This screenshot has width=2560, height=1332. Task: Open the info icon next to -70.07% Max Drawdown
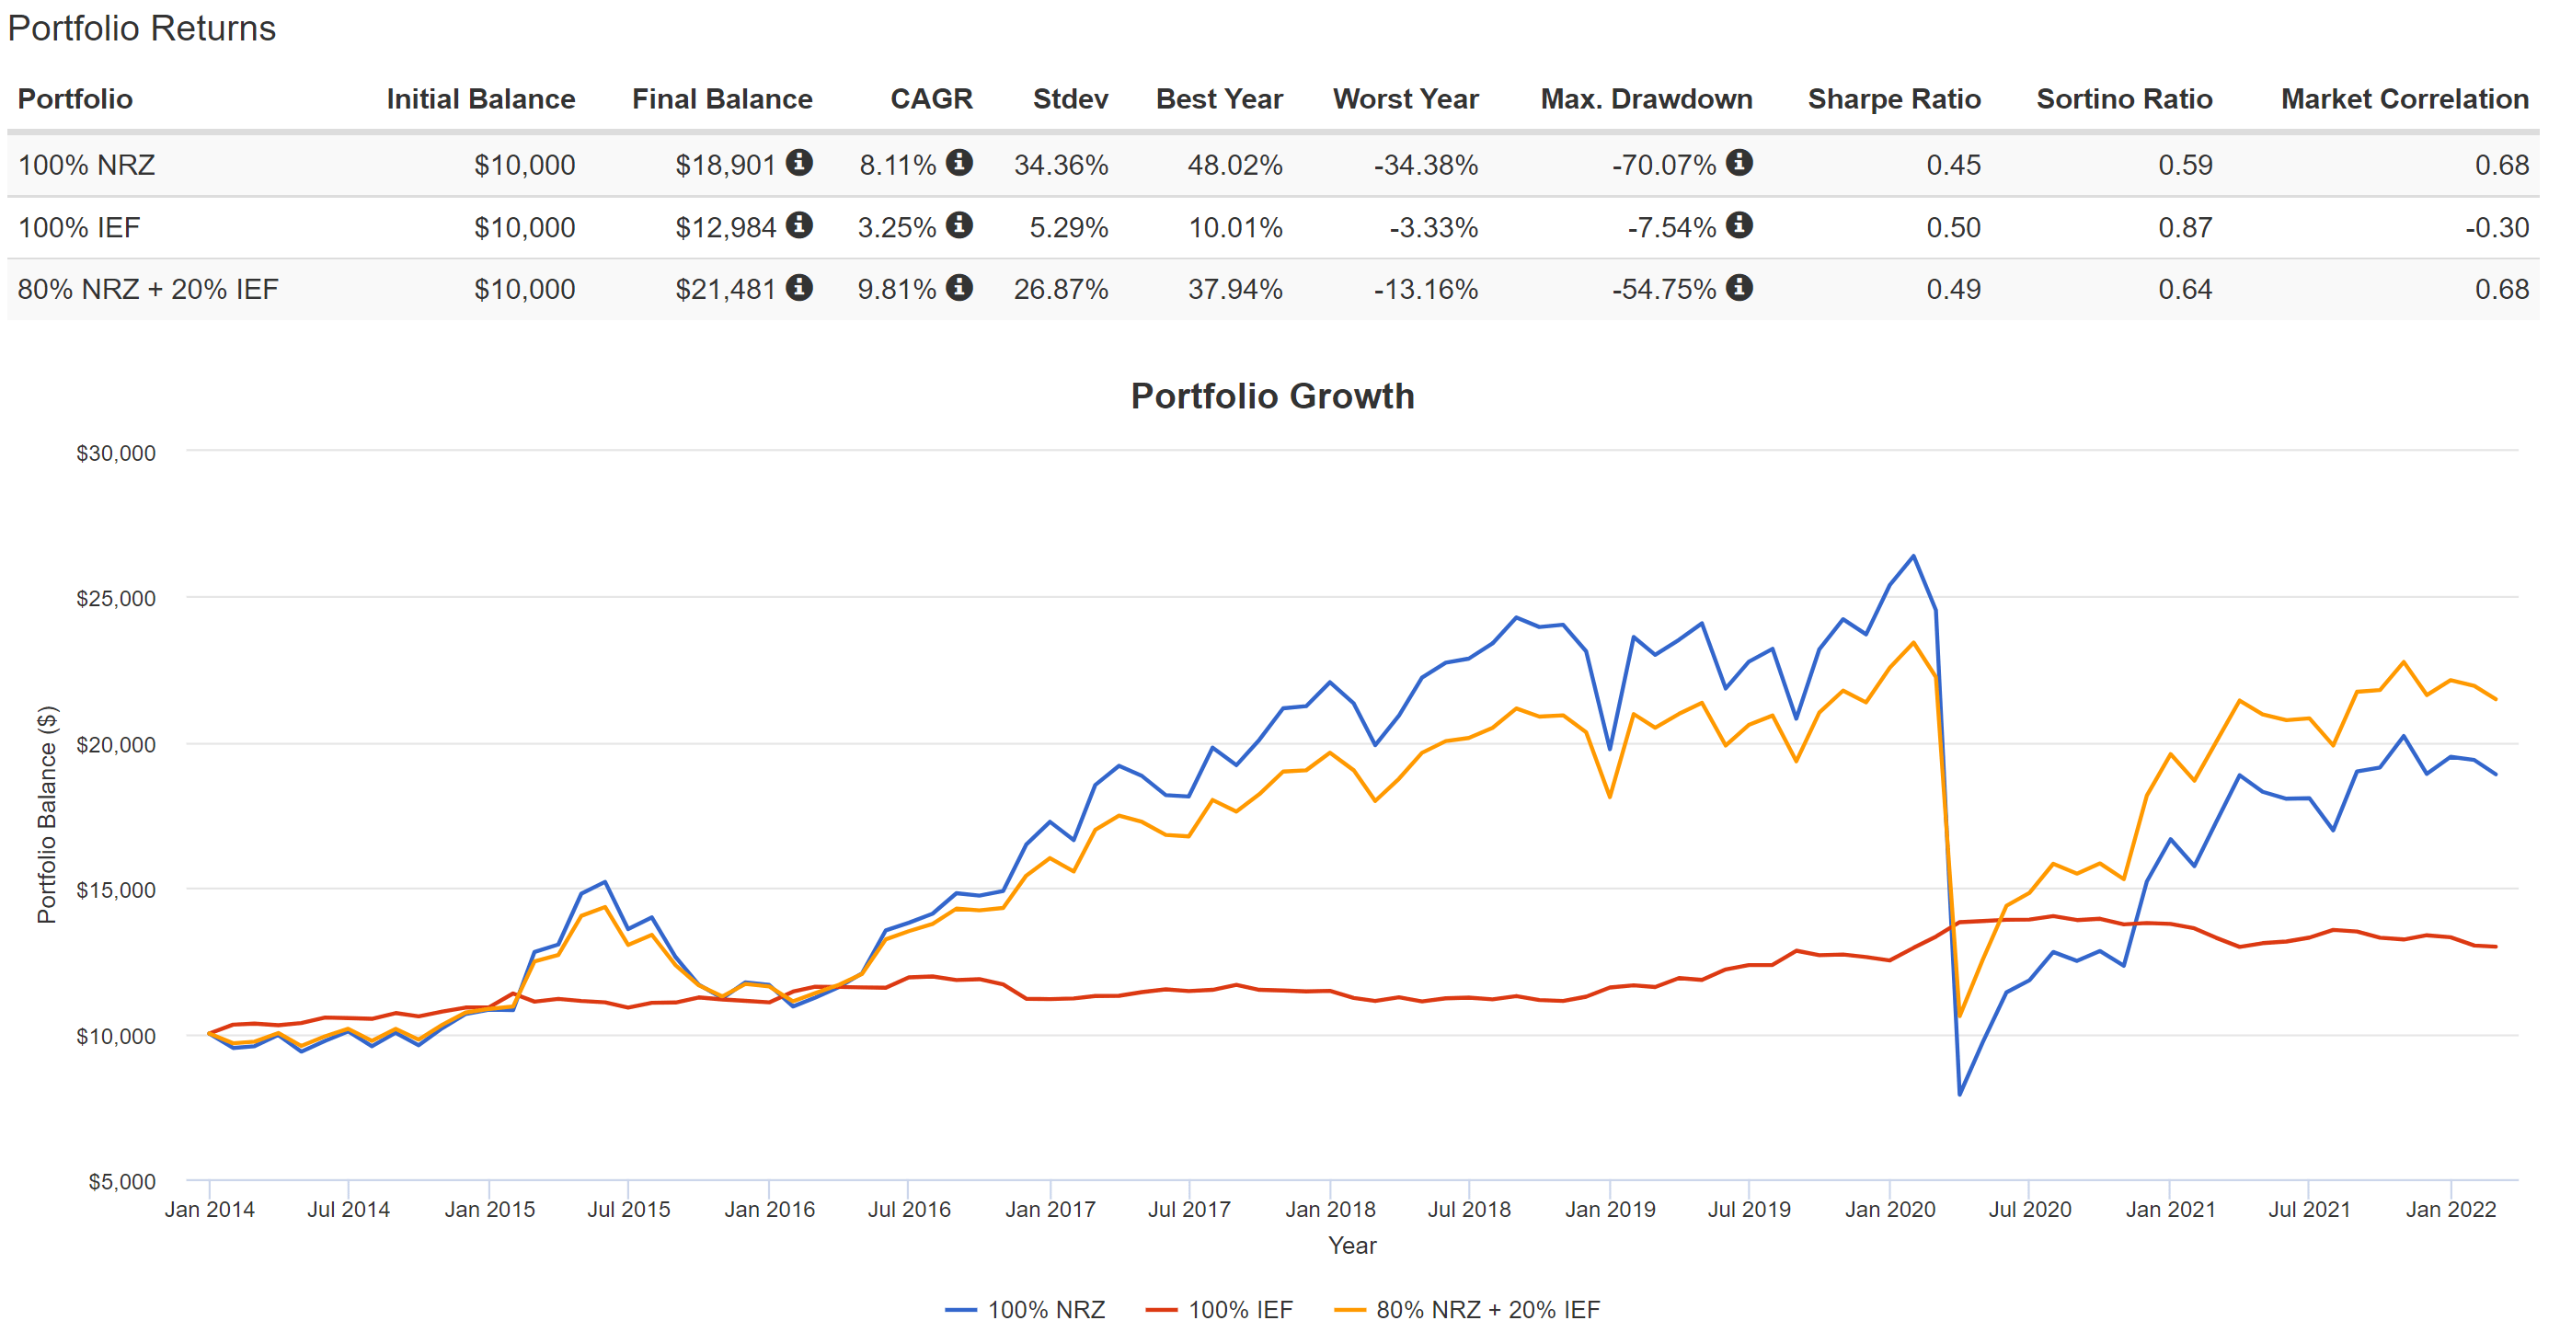click(x=1739, y=165)
